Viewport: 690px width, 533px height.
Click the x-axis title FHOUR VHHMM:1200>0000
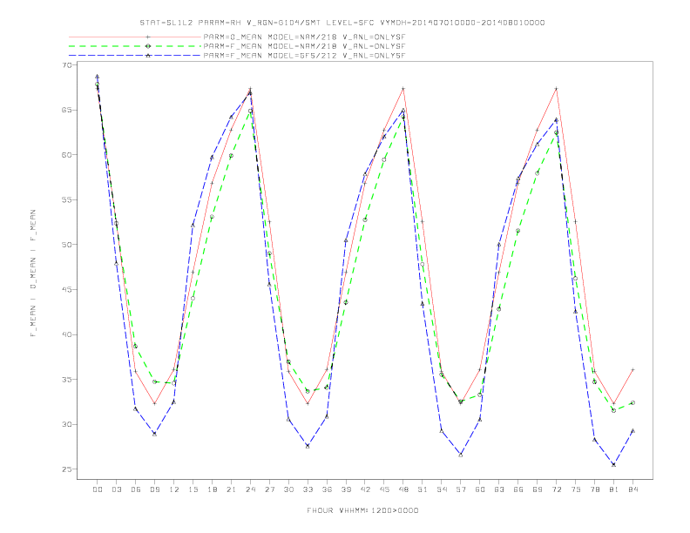(x=362, y=510)
